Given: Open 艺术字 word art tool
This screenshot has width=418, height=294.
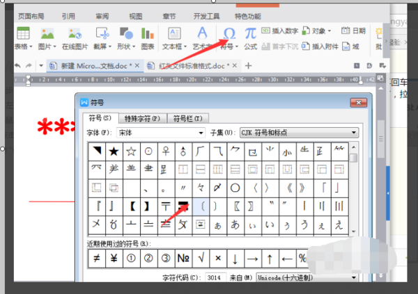Looking at the screenshot, I should 202,33.
